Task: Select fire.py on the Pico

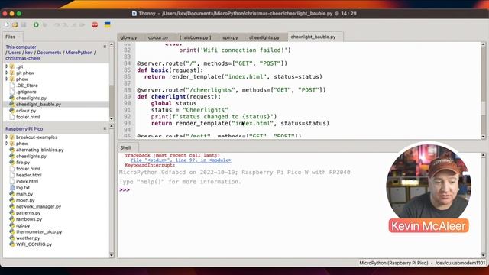Action: click(23, 163)
